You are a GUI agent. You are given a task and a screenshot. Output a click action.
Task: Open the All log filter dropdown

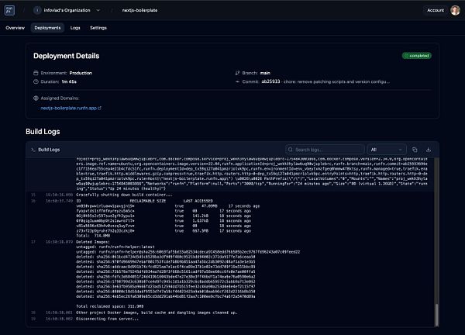[x=387, y=150]
